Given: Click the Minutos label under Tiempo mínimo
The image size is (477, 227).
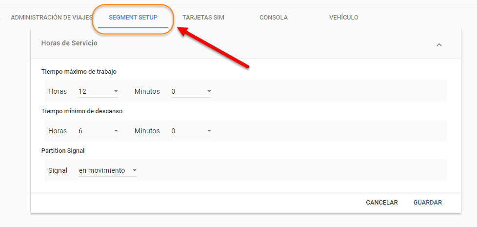Looking at the screenshot, I should (147, 131).
